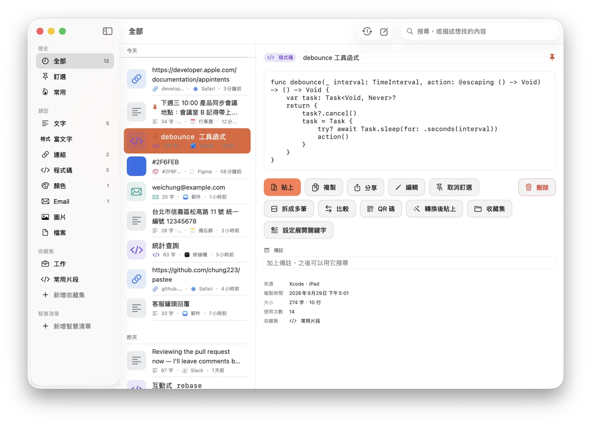Screen dimensions: 591x425
Task: Create a smart list via 新增智慧清單
Action: coord(75,326)
